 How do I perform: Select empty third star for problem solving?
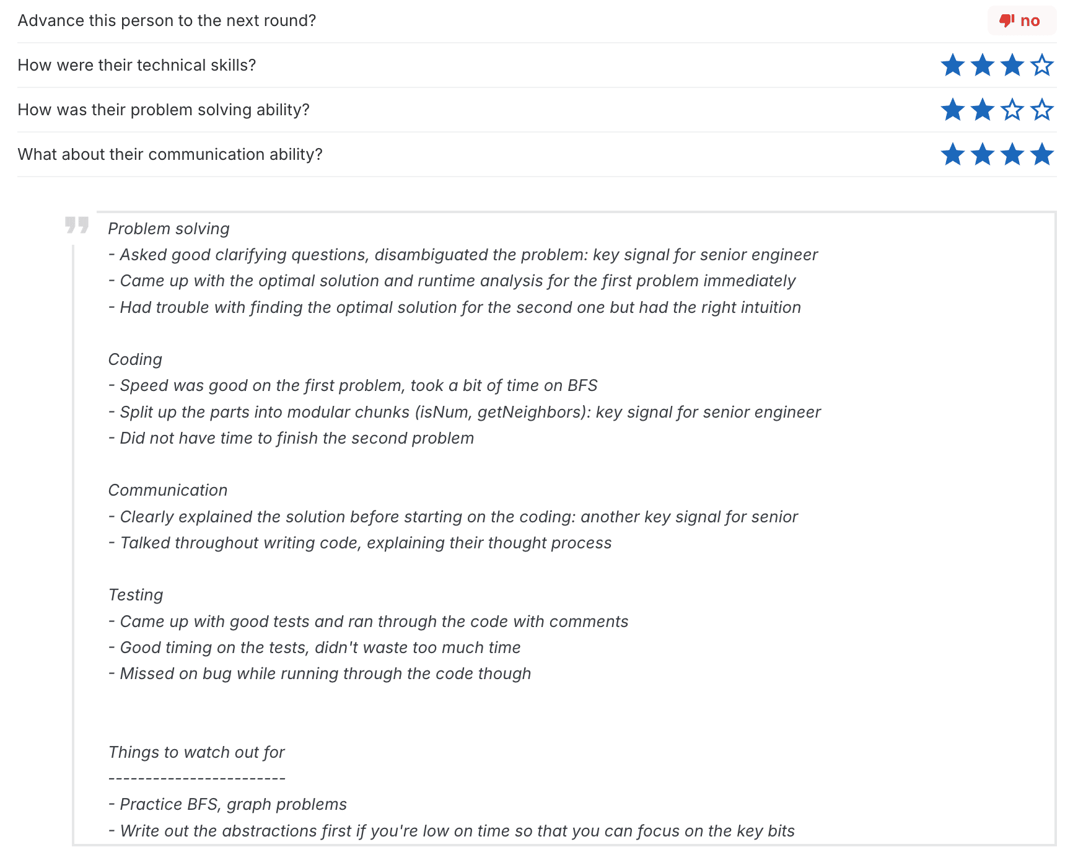click(1012, 110)
